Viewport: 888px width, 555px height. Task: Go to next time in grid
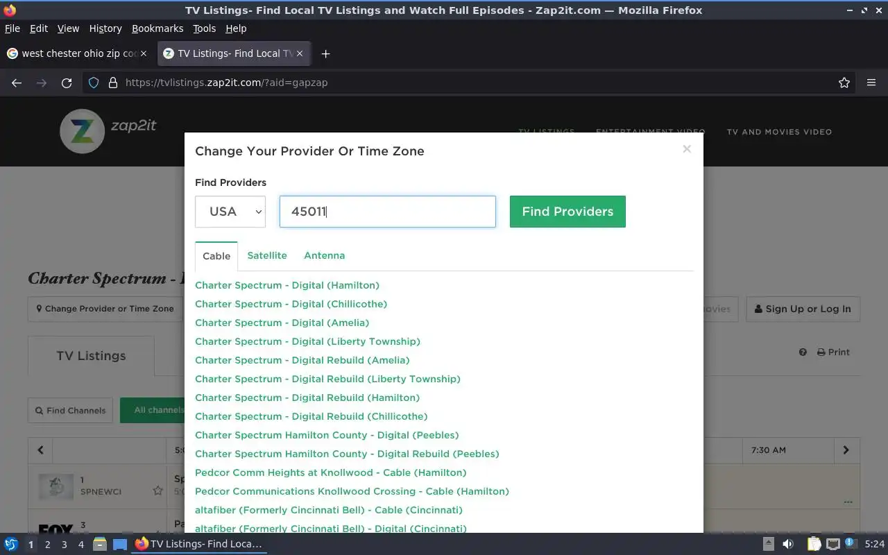point(846,450)
